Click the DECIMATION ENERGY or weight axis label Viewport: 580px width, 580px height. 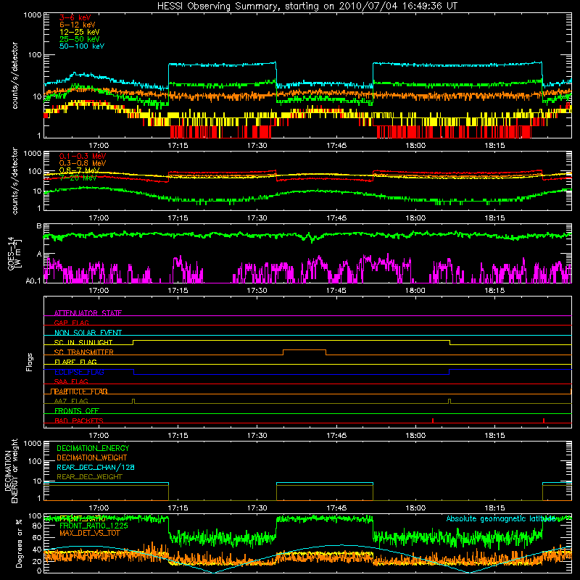coord(11,471)
